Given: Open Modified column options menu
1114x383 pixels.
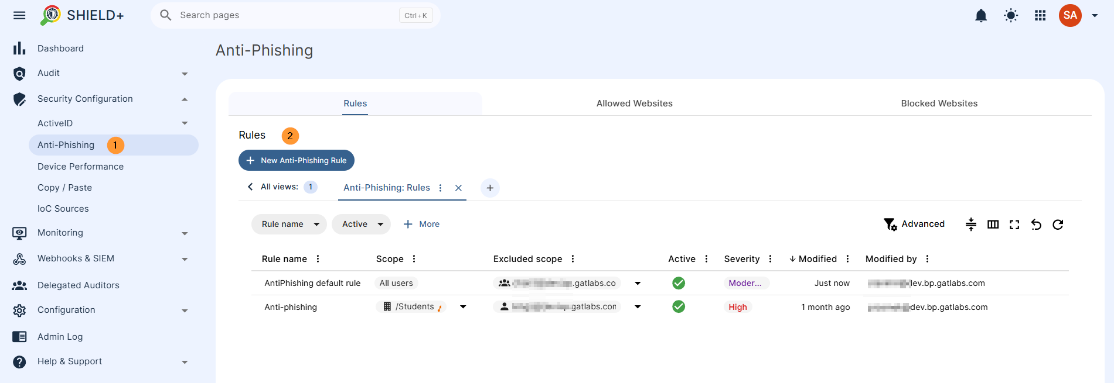Looking at the screenshot, I should 847,259.
